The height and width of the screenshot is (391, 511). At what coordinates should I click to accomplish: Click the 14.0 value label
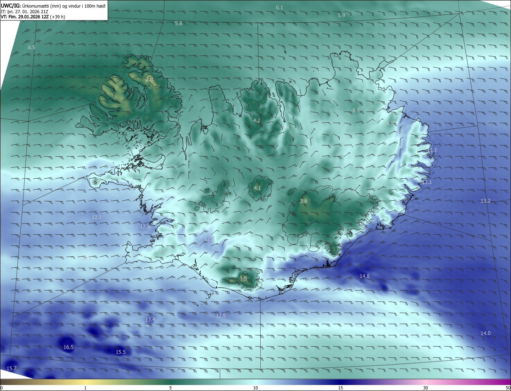click(x=485, y=333)
